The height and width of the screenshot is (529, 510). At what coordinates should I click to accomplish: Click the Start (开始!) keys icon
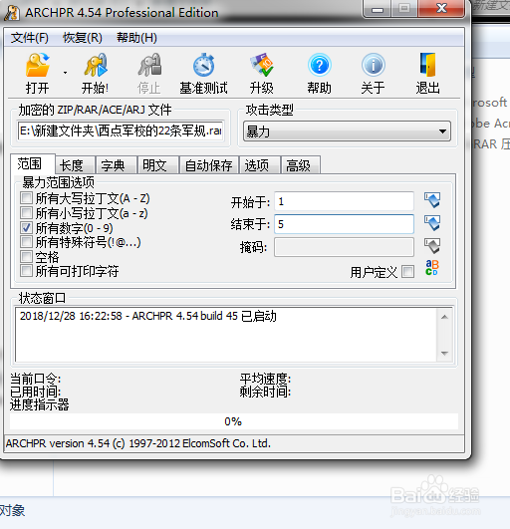pyautogui.click(x=96, y=65)
